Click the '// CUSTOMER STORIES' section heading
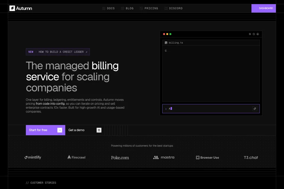 point(41,183)
